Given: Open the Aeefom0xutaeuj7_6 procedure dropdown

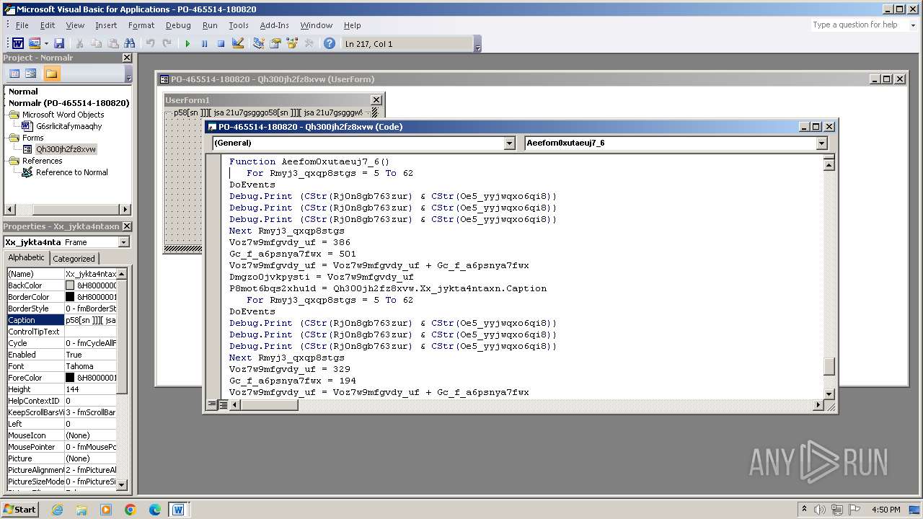Looking at the screenshot, I should pyautogui.click(x=821, y=143).
